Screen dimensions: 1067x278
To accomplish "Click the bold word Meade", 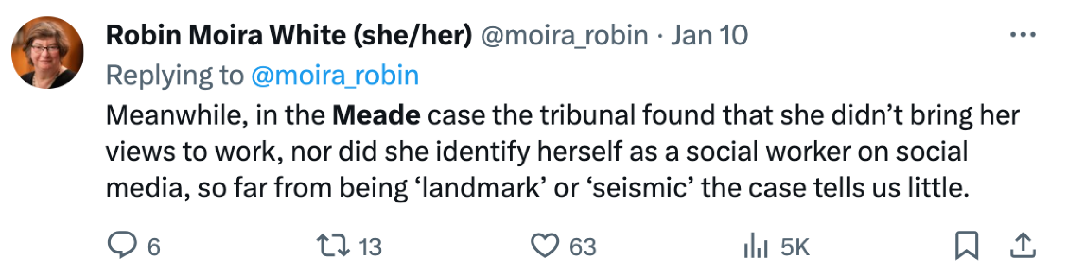I will [376, 115].
